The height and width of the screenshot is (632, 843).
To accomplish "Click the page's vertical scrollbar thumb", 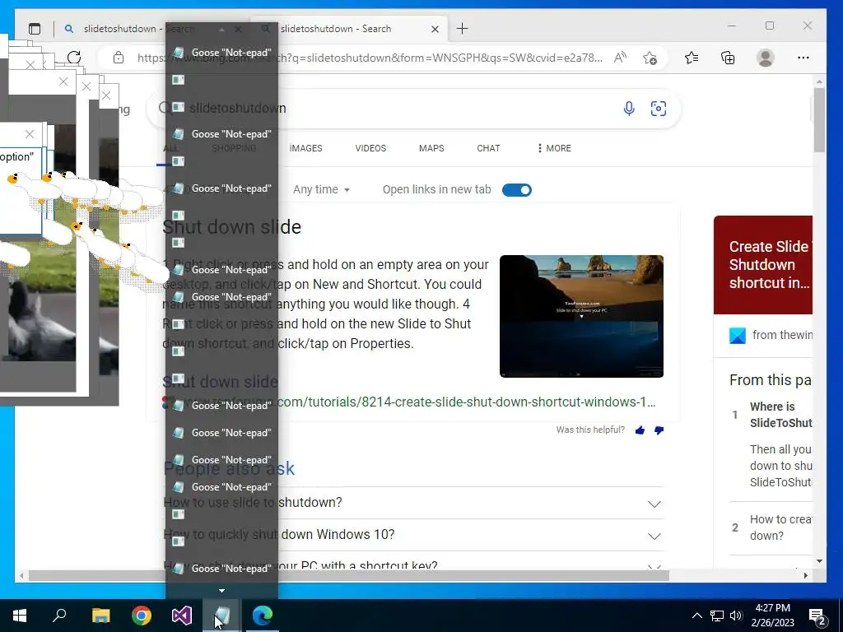I will [x=819, y=119].
